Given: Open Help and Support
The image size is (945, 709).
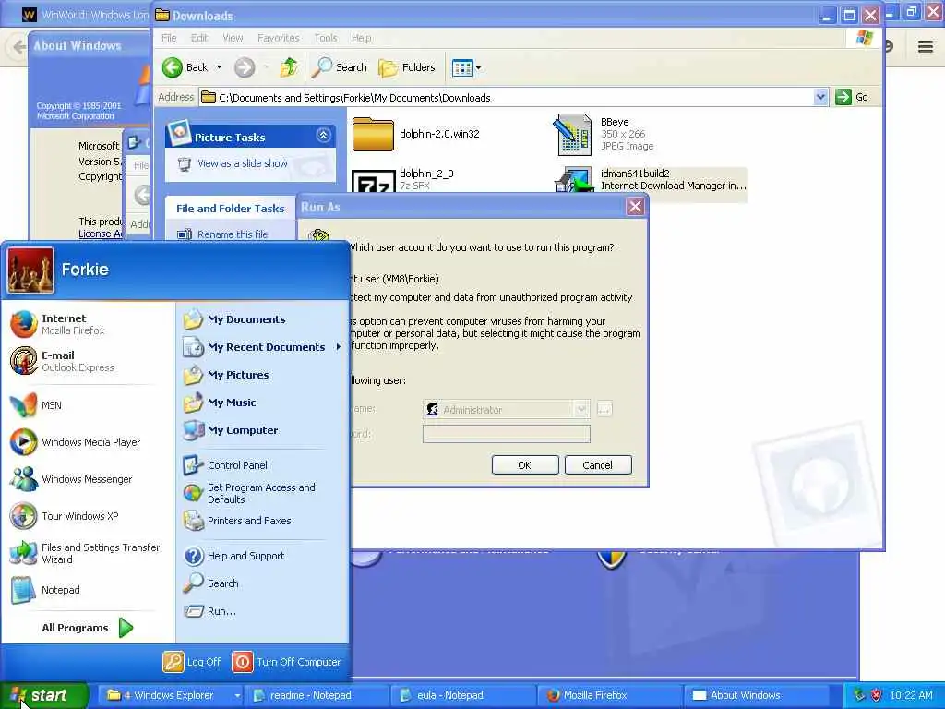Looking at the screenshot, I should [x=233, y=555].
